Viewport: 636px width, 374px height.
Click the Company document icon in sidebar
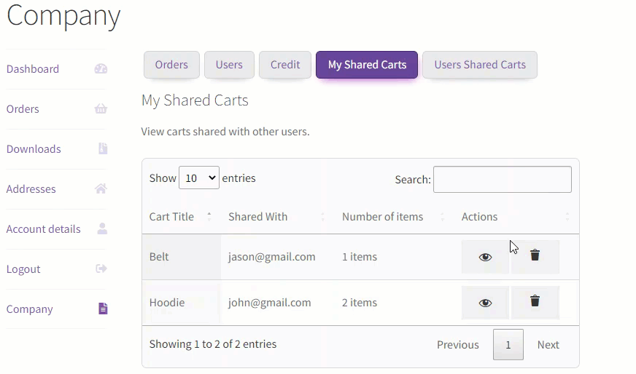point(103,309)
